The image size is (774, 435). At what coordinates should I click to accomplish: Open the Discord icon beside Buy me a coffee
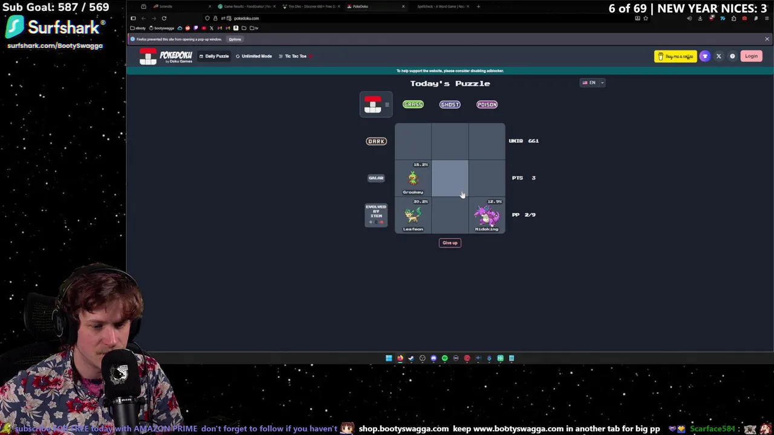click(x=705, y=56)
